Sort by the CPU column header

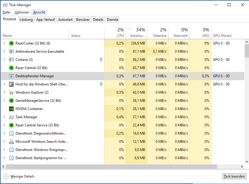click(x=115, y=33)
